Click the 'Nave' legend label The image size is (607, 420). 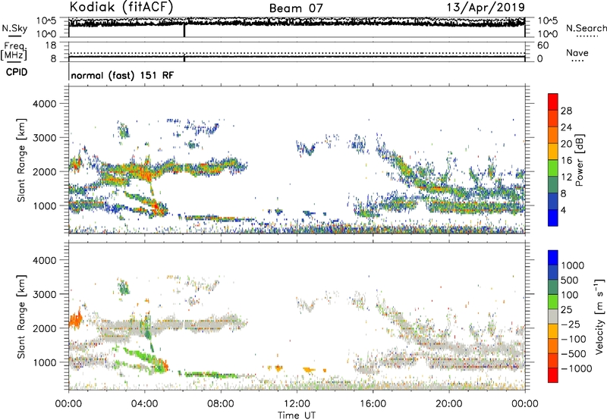point(577,52)
